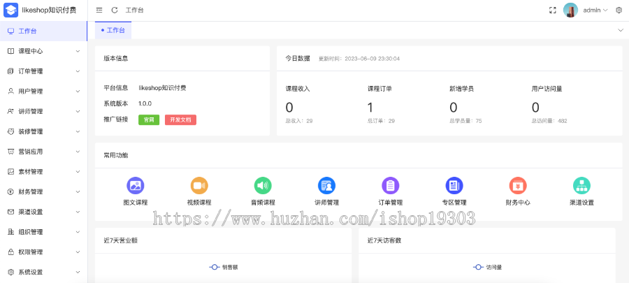Click the 视频课程 label text

[x=199, y=203]
